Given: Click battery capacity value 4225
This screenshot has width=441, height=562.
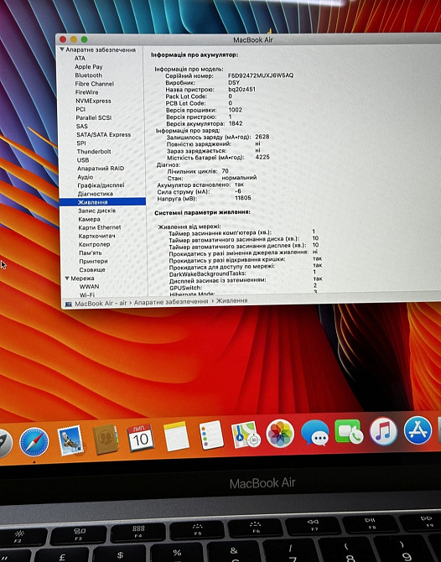Looking at the screenshot, I should (x=262, y=157).
